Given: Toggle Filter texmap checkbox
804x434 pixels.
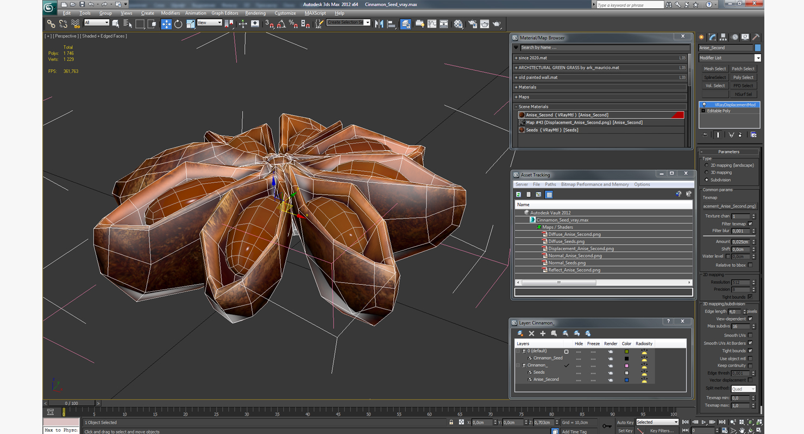Looking at the screenshot, I should click(x=750, y=224).
